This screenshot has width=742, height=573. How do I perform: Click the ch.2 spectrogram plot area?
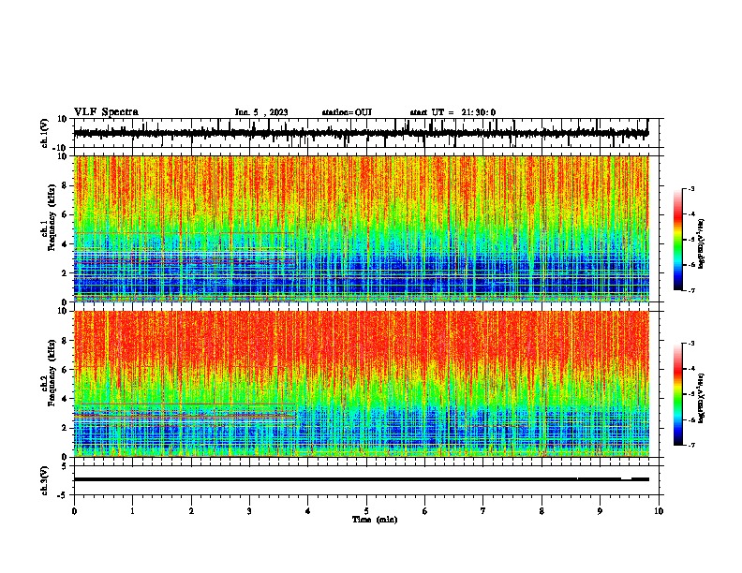[x=362, y=384]
